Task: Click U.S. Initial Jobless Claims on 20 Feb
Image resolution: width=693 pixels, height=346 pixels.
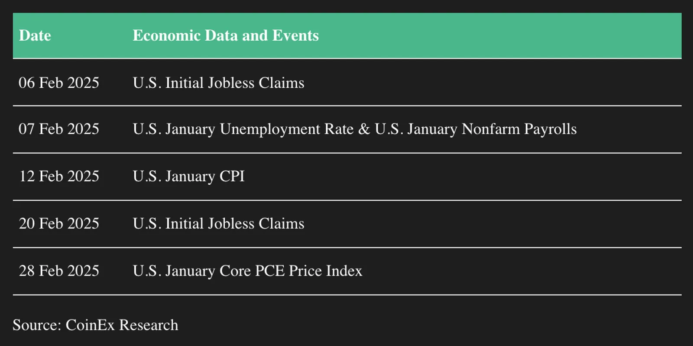Action: 218,223
